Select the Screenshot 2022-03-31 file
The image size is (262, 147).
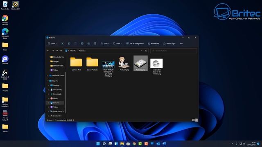pos(156,66)
